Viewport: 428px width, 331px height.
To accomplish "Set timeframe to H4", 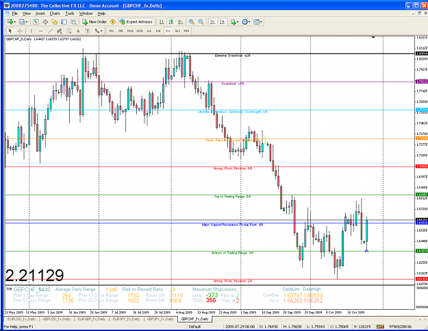I will click(x=158, y=31).
